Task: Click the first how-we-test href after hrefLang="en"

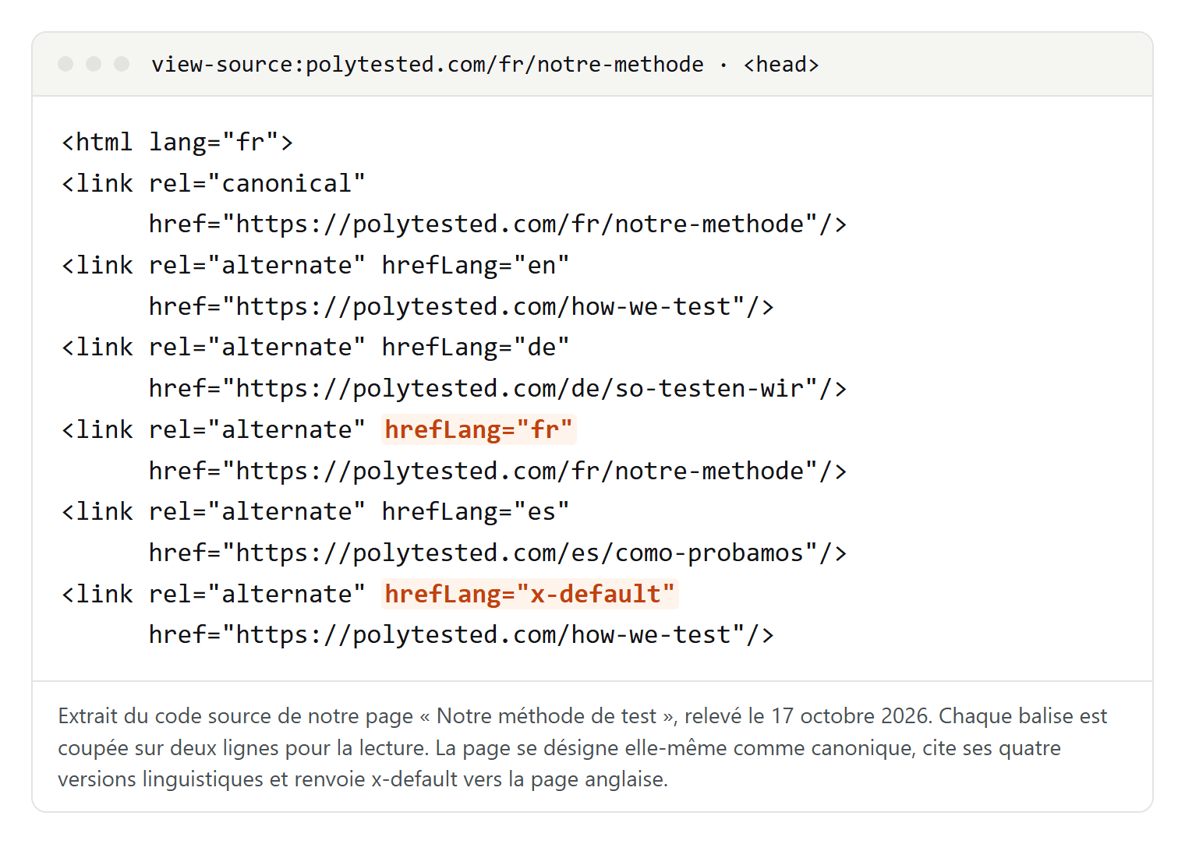Action: coord(461,307)
